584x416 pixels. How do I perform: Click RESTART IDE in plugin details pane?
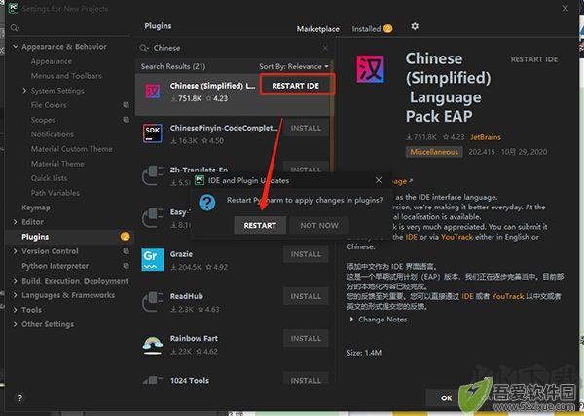(x=534, y=59)
